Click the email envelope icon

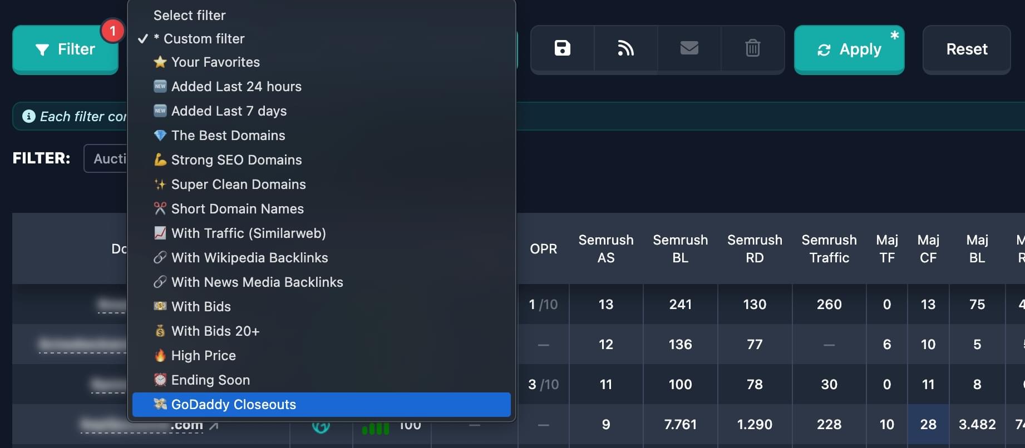point(689,48)
